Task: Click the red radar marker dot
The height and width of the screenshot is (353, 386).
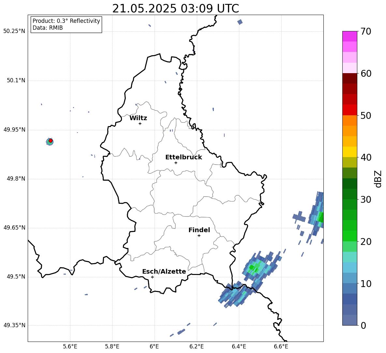Action: click(51, 141)
